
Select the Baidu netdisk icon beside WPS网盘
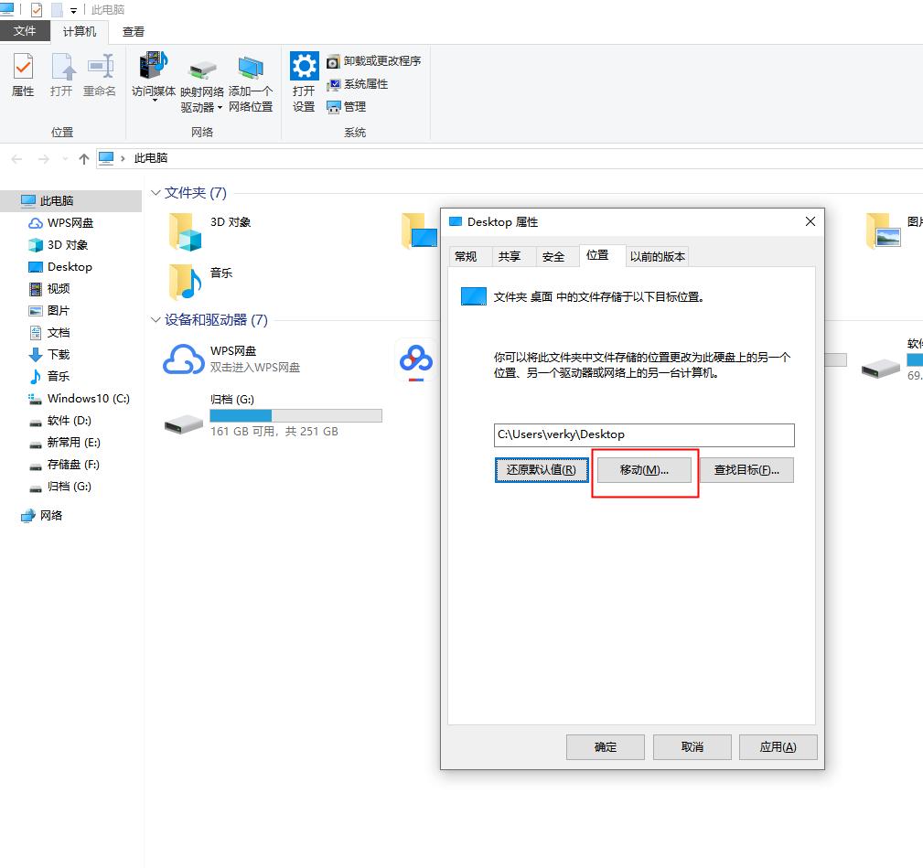pyautogui.click(x=415, y=359)
